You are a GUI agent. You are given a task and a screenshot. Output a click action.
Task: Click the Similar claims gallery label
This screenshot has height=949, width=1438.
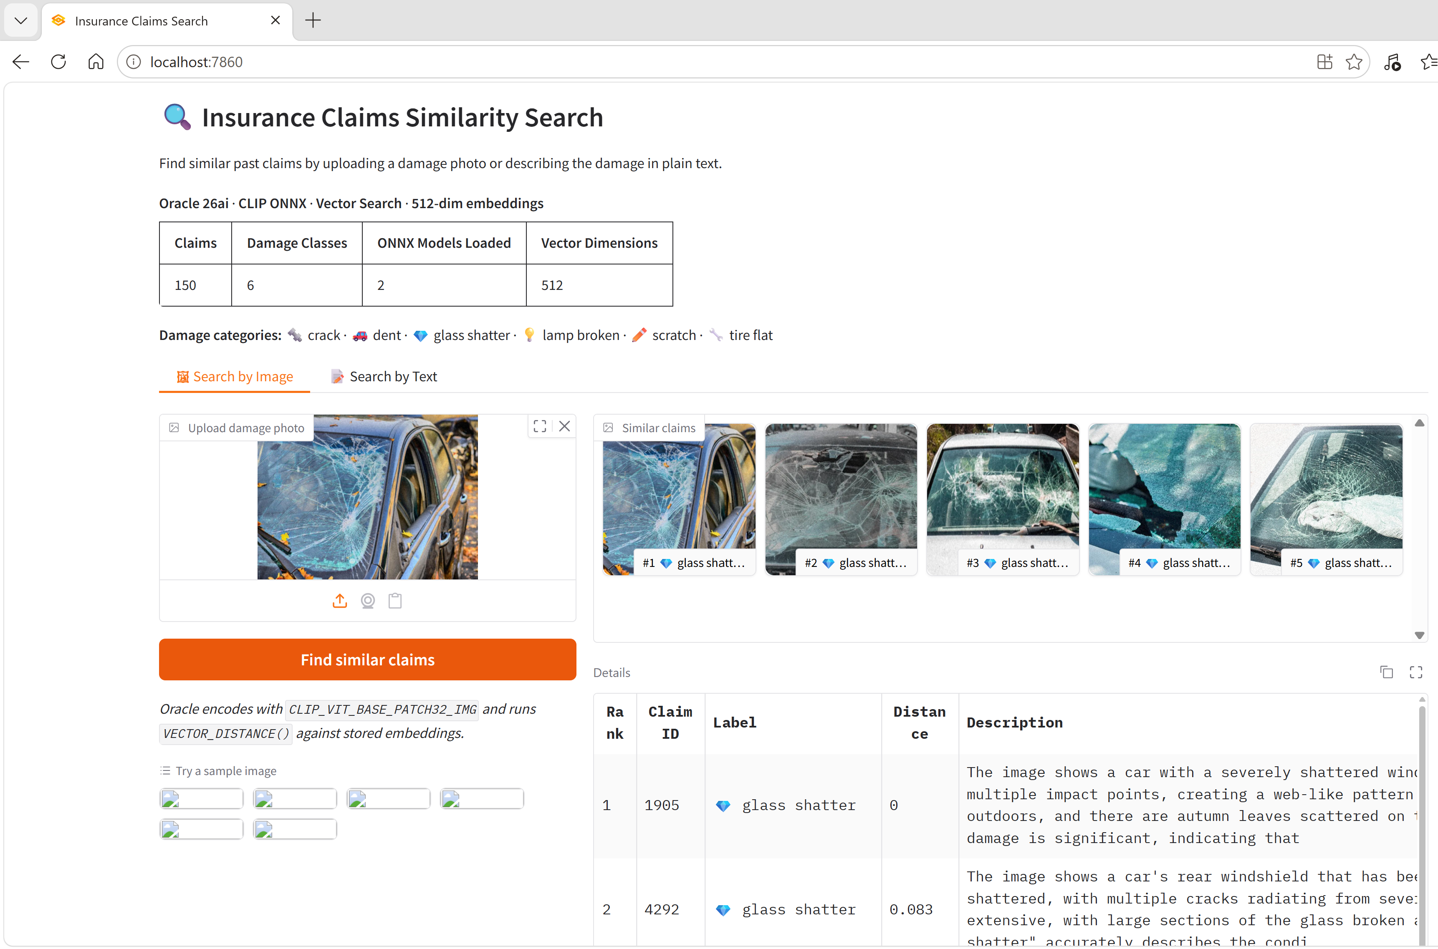(x=650, y=428)
